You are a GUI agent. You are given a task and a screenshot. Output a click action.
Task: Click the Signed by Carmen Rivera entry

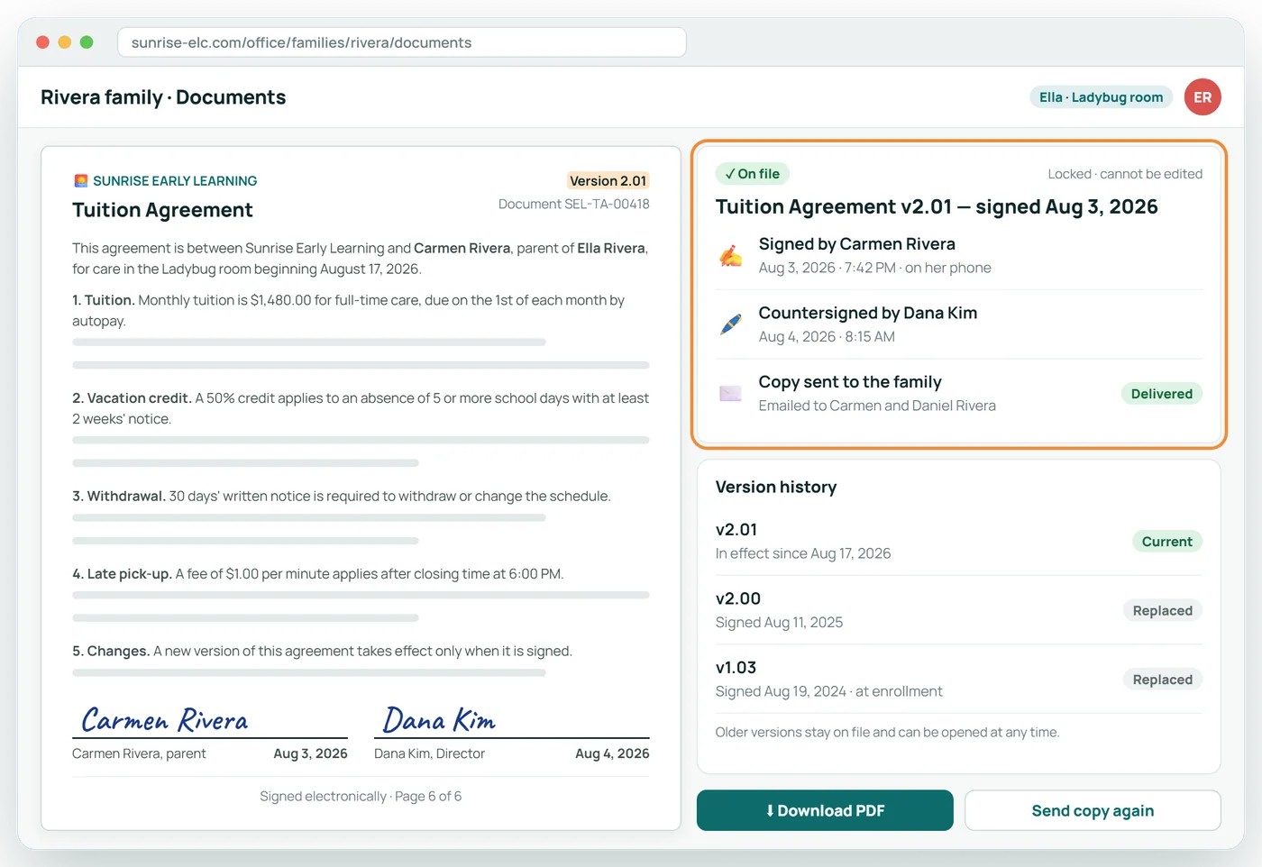(959, 255)
